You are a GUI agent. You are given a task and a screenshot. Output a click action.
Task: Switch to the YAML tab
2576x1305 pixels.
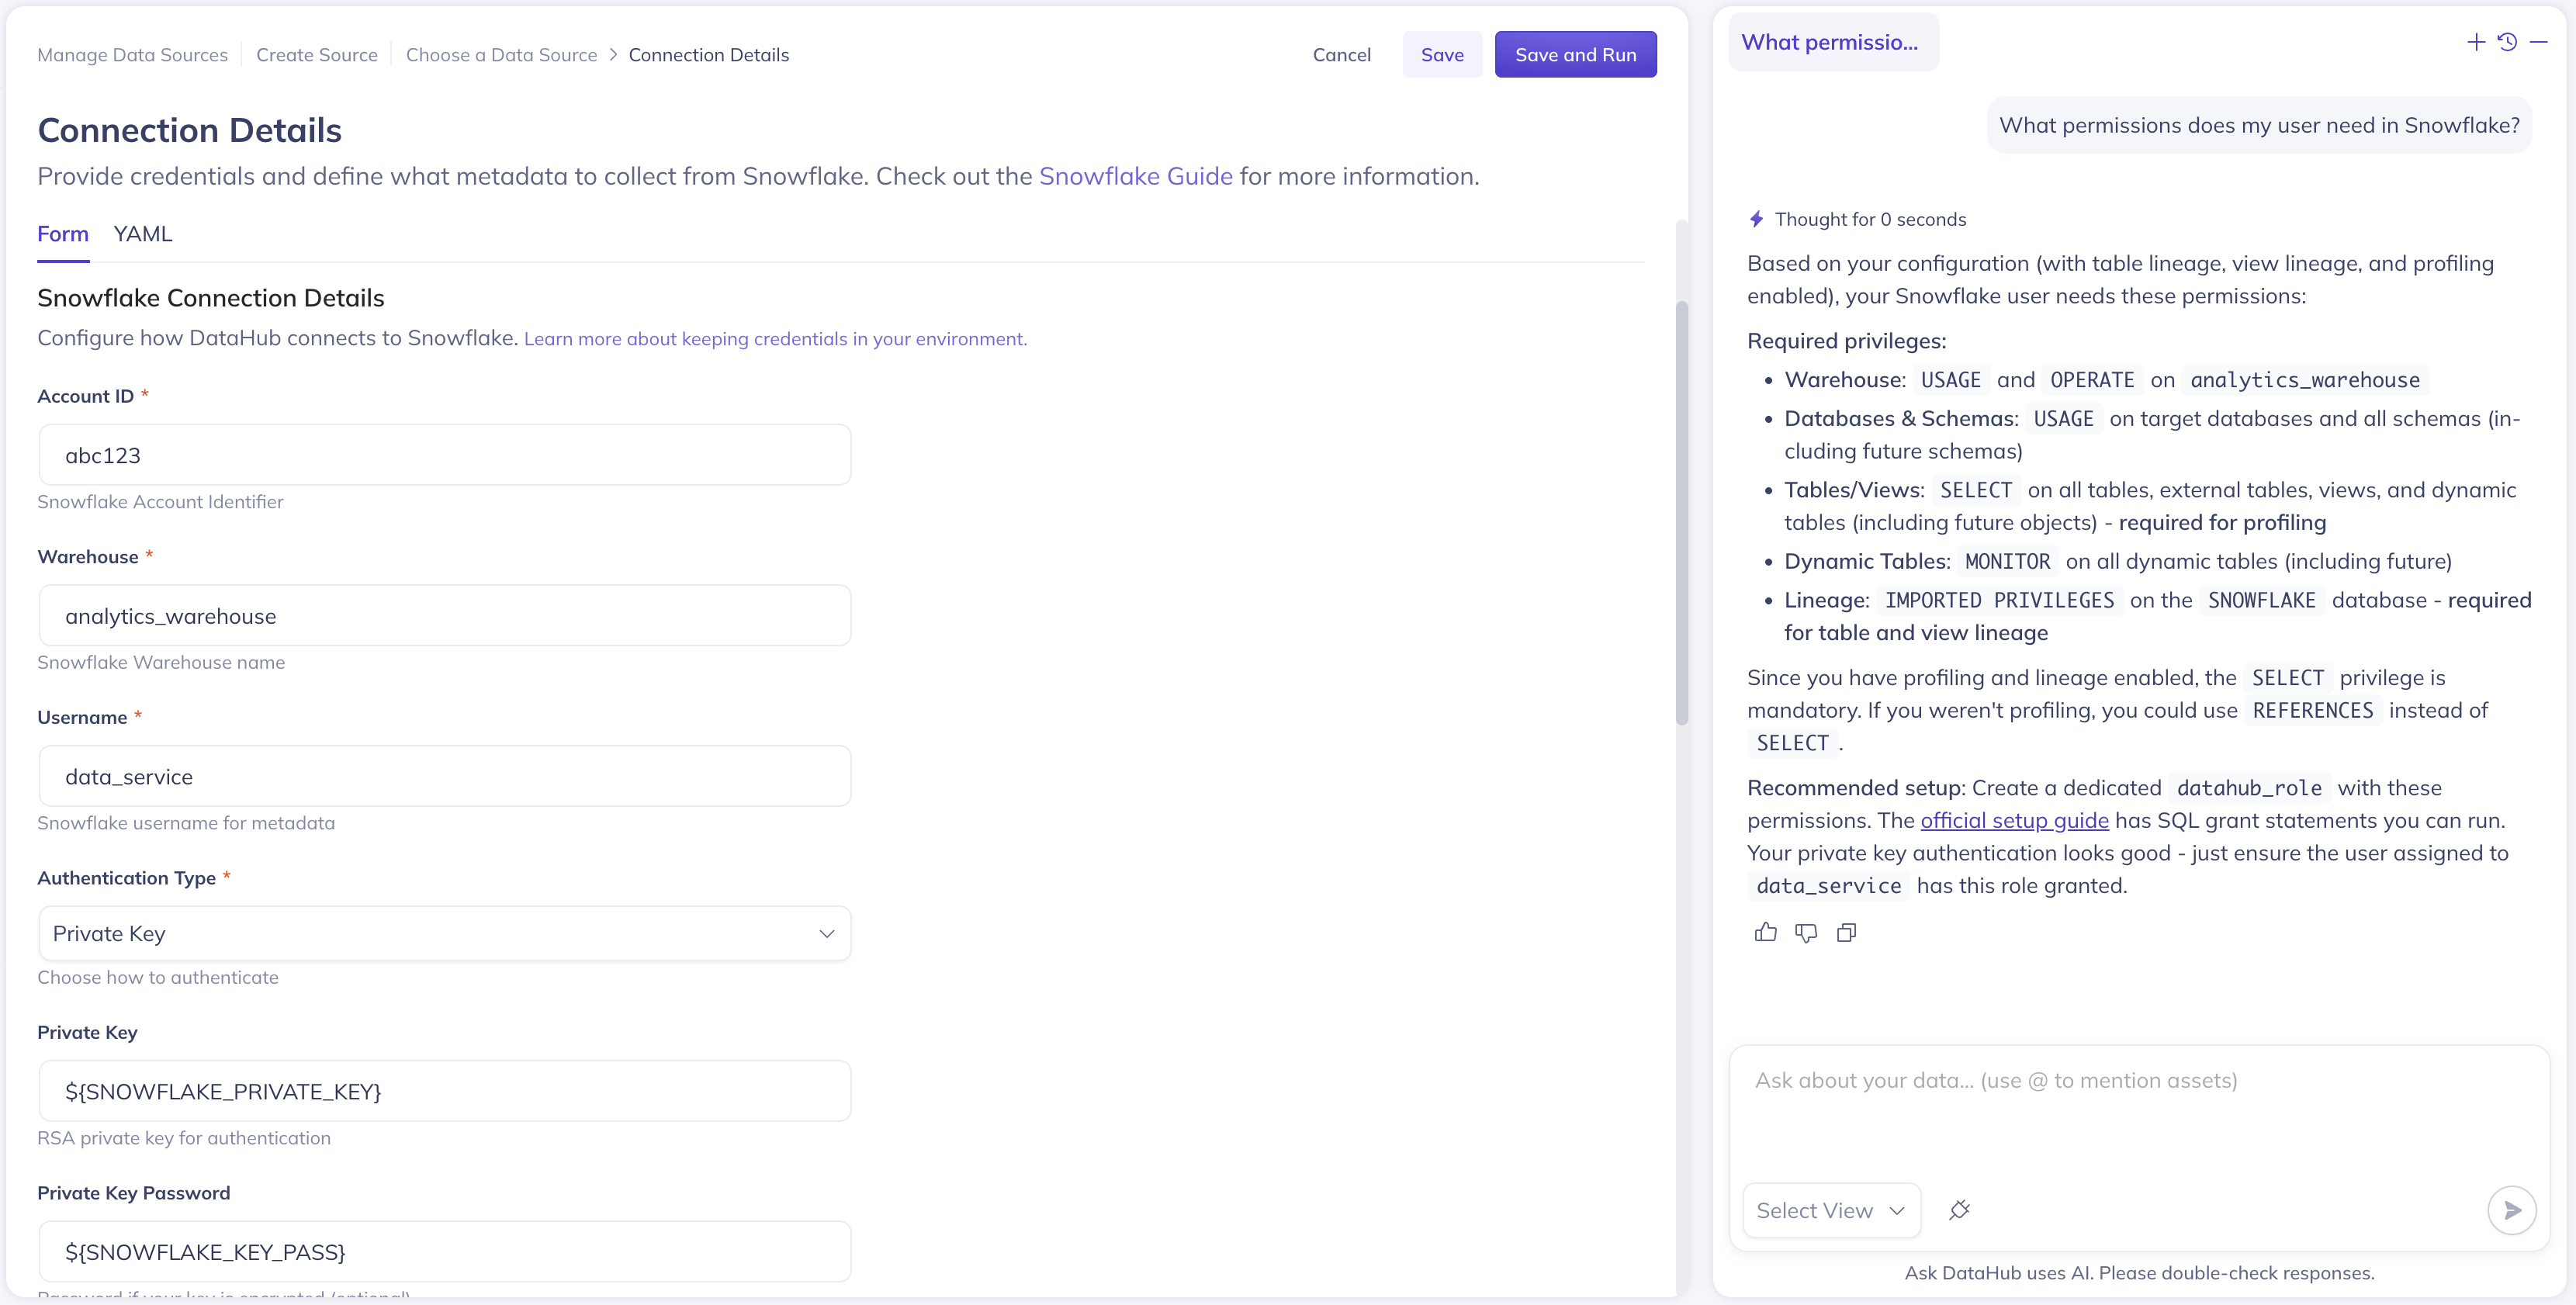[143, 234]
